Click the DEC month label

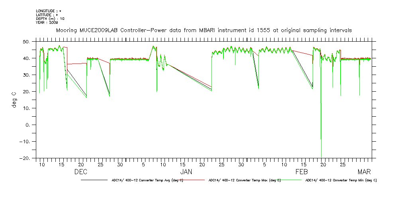coord(81,172)
